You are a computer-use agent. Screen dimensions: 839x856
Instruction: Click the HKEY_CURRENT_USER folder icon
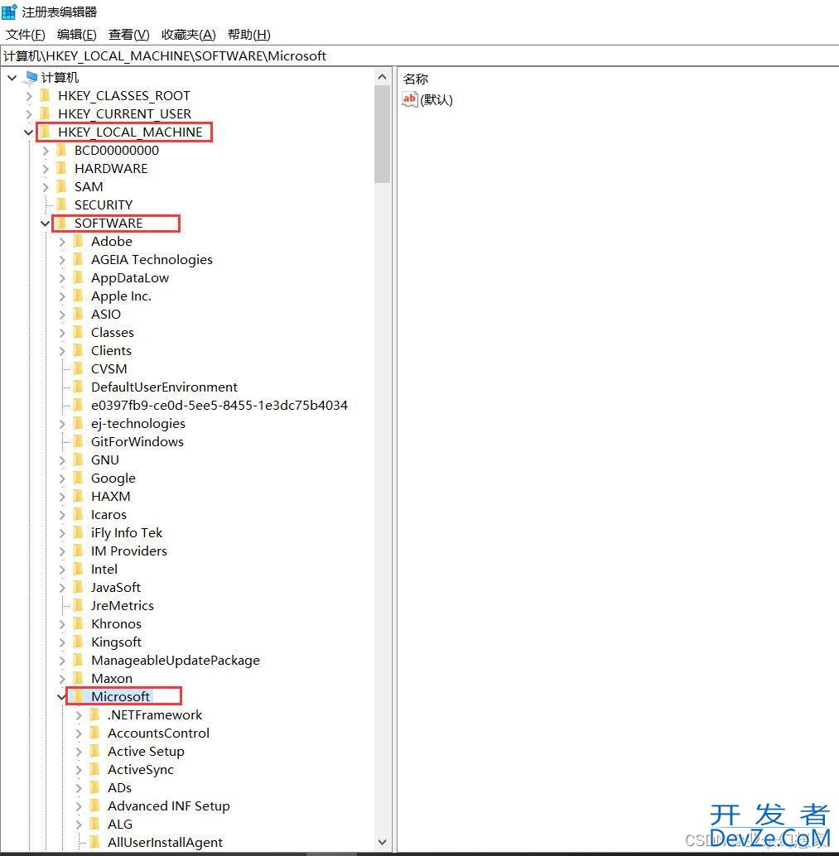click(46, 113)
